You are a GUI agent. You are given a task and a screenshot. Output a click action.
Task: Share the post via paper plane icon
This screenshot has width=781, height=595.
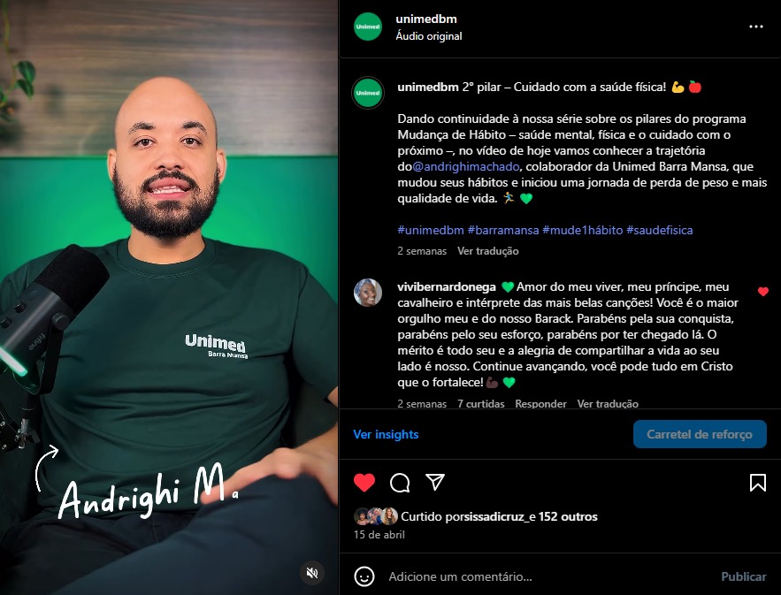(435, 482)
